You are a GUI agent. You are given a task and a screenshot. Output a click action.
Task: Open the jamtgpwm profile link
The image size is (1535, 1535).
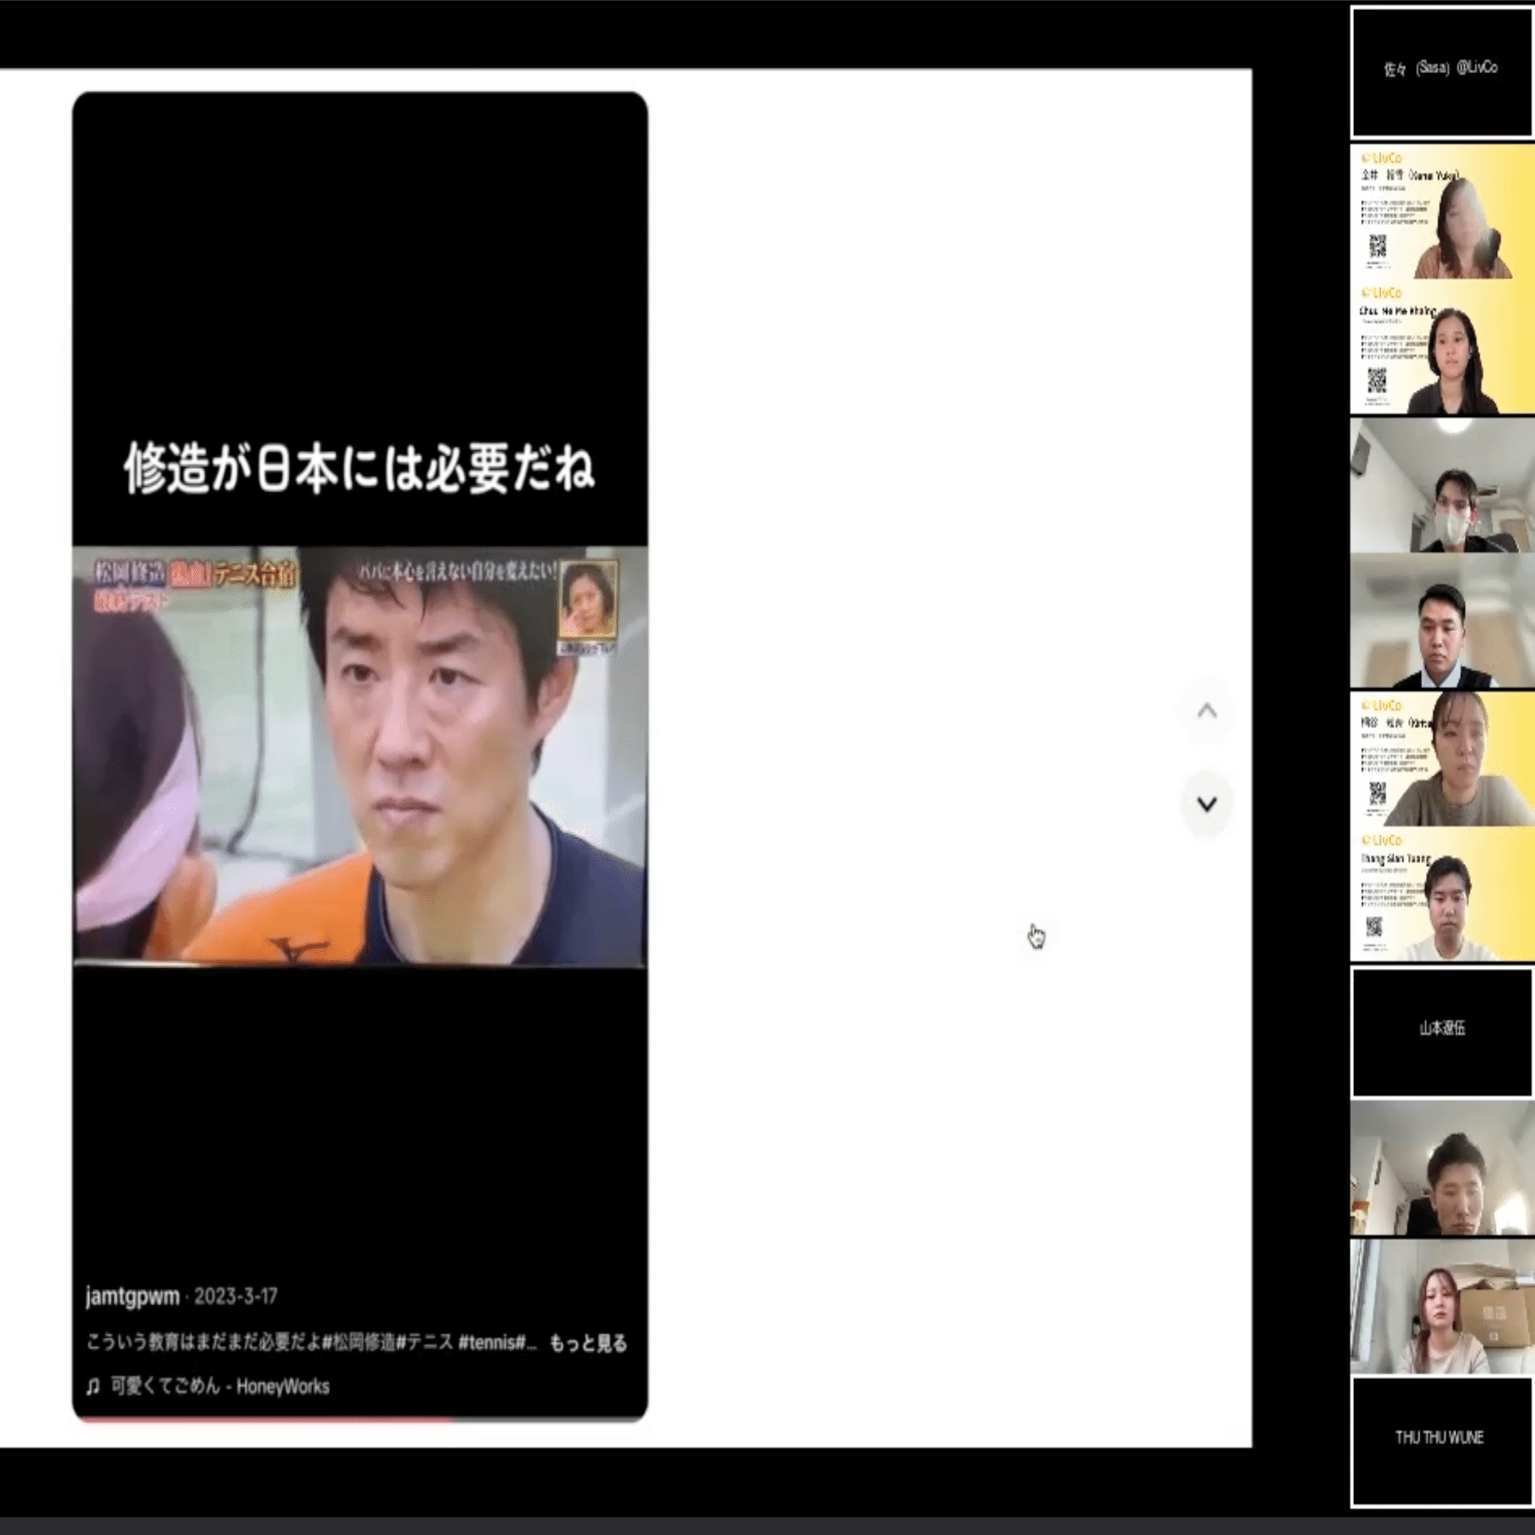[x=132, y=1295]
